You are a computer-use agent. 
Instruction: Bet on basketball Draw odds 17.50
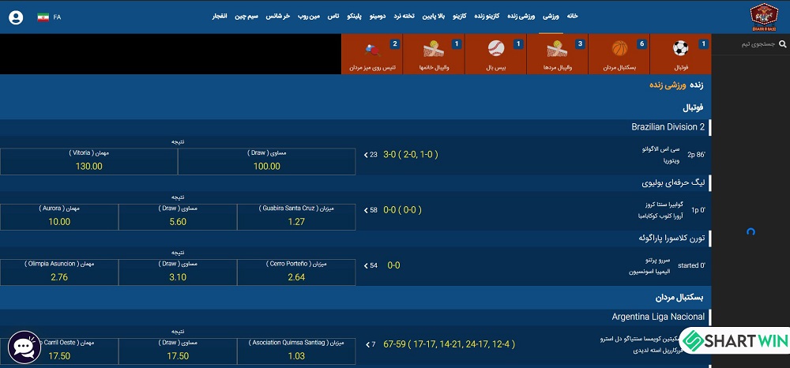(178, 351)
